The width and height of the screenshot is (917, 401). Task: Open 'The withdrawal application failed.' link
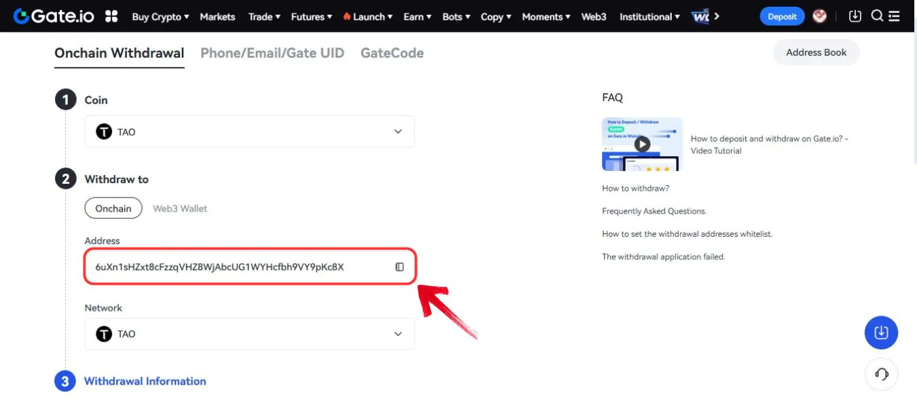(x=664, y=256)
